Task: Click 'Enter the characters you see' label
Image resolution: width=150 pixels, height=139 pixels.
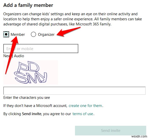Action: click(x=27, y=98)
